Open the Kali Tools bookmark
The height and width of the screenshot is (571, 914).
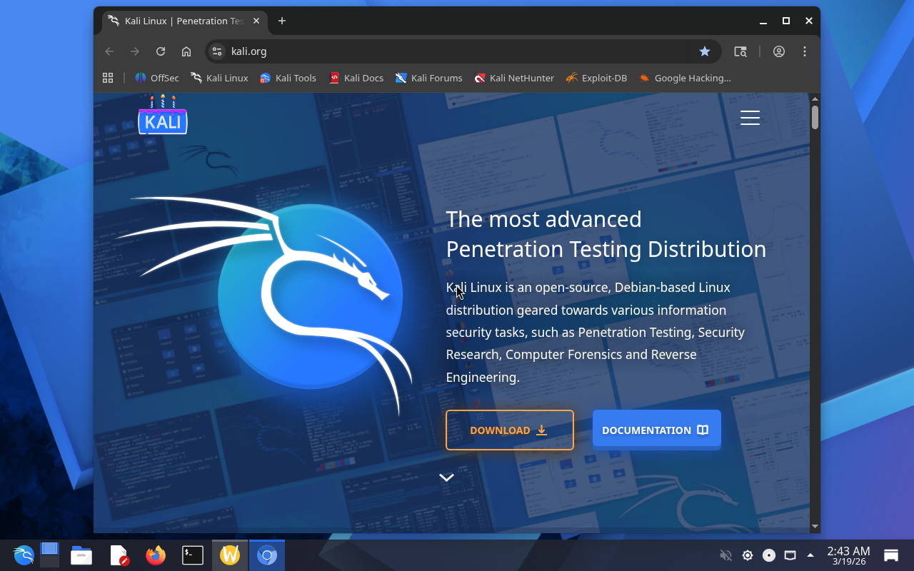288,78
